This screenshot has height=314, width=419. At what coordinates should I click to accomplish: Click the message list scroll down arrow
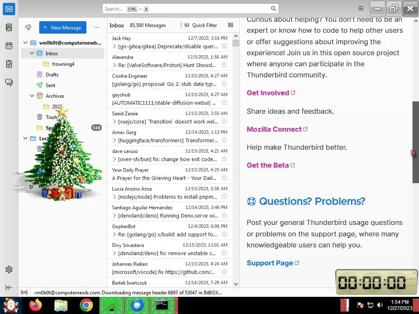236,284
